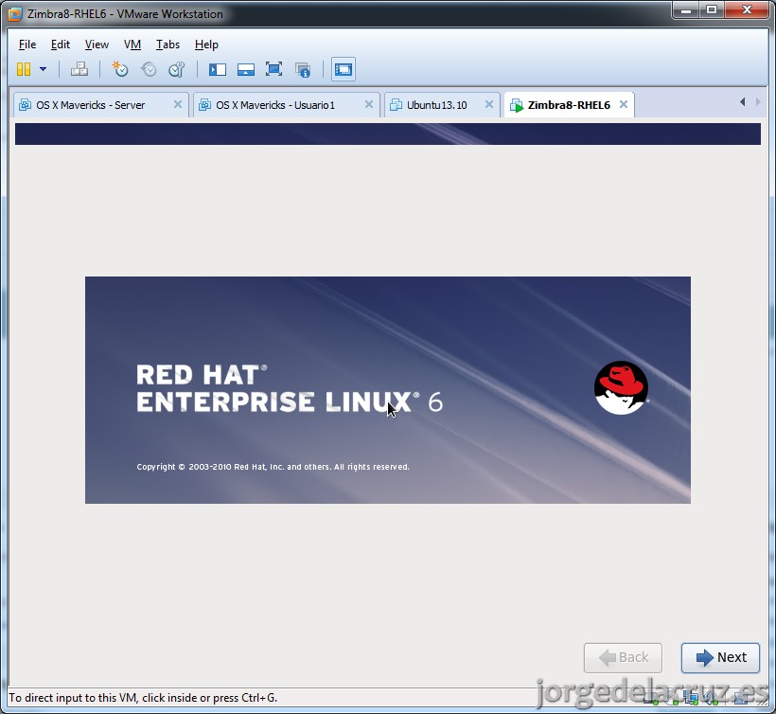Open the snapshot manager icon

[177, 69]
